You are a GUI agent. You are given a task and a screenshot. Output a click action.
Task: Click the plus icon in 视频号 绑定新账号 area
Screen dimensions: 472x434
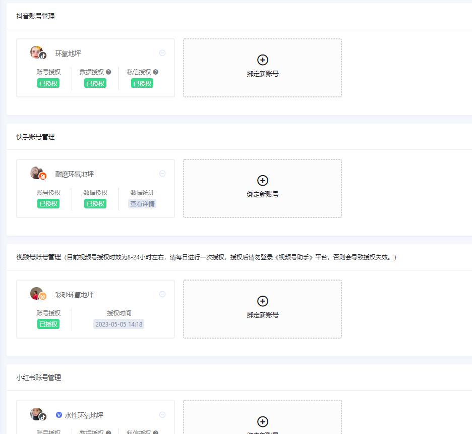[x=262, y=301]
